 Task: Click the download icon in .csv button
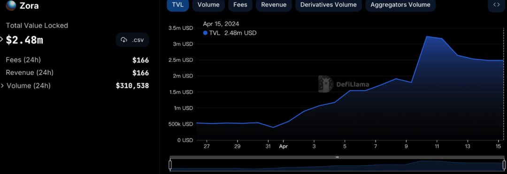click(x=124, y=40)
